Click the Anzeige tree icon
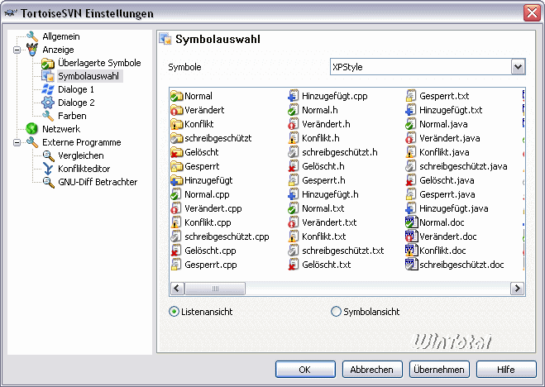 [32, 50]
